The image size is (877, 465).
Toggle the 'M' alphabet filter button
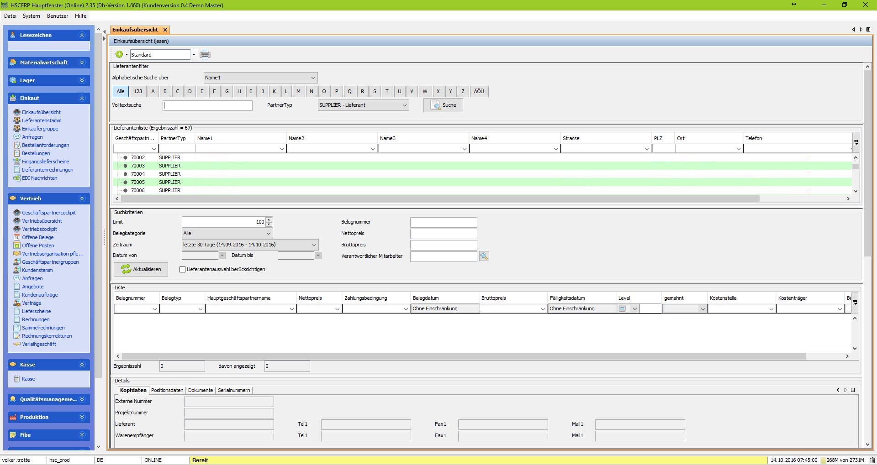coord(298,91)
